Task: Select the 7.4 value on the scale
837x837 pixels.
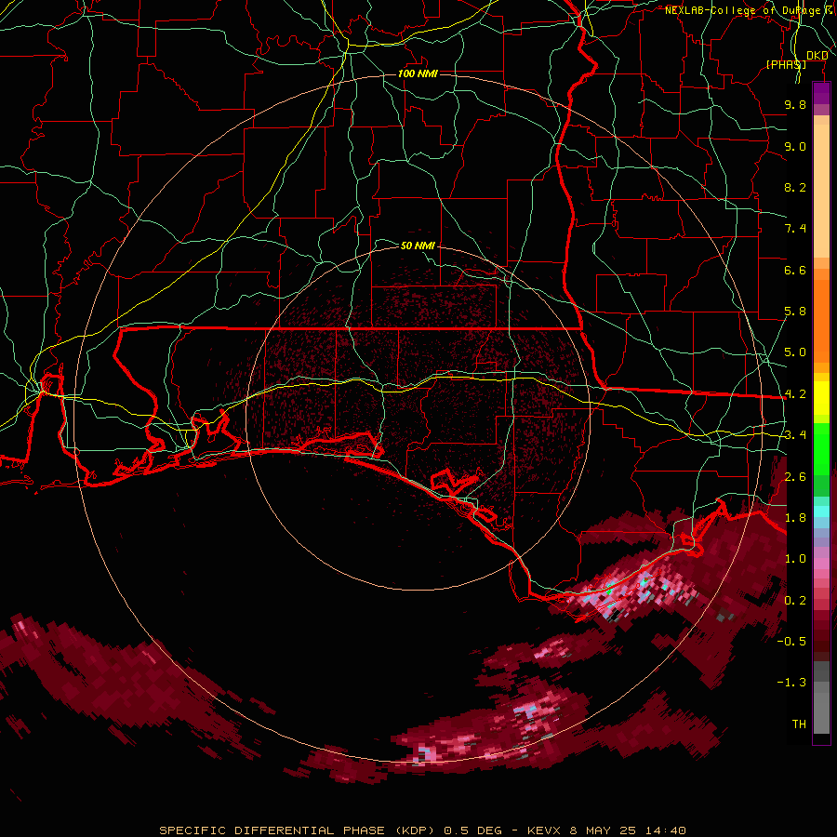Action: [795, 229]
